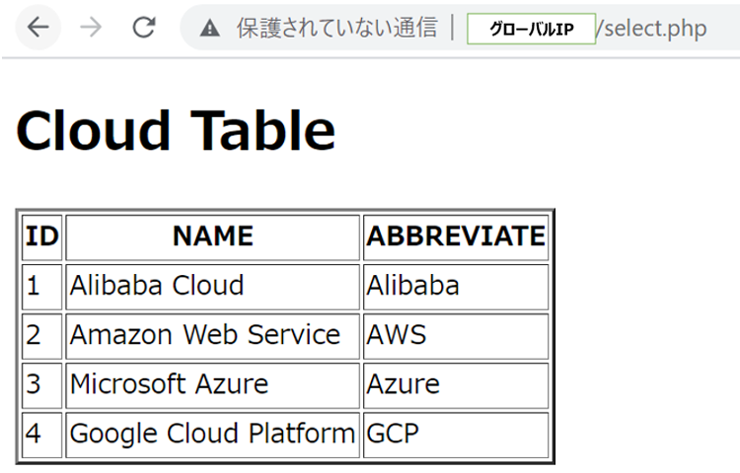
Task: Click the Cloud Table page heading
Action: [176, 130]
